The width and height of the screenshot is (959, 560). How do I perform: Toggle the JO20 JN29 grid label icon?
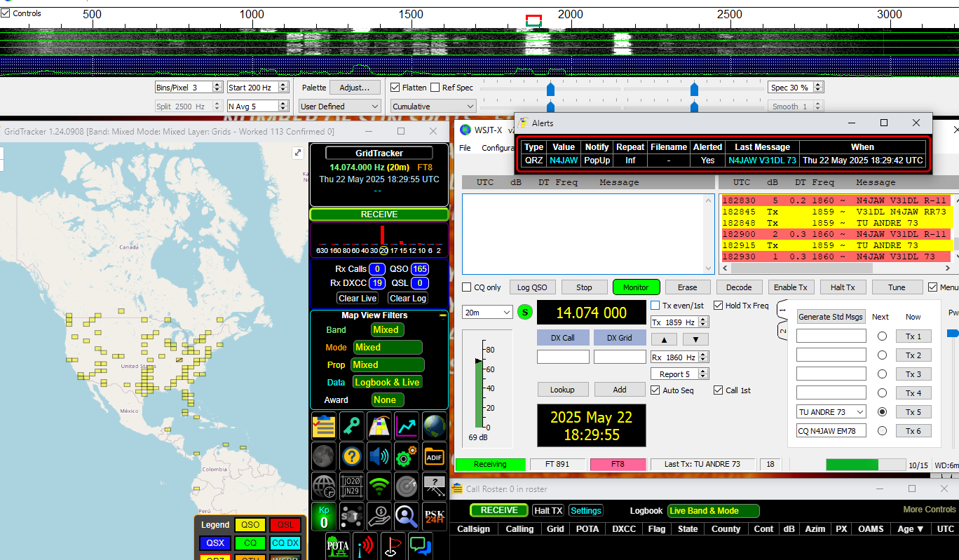coord(352,486)
